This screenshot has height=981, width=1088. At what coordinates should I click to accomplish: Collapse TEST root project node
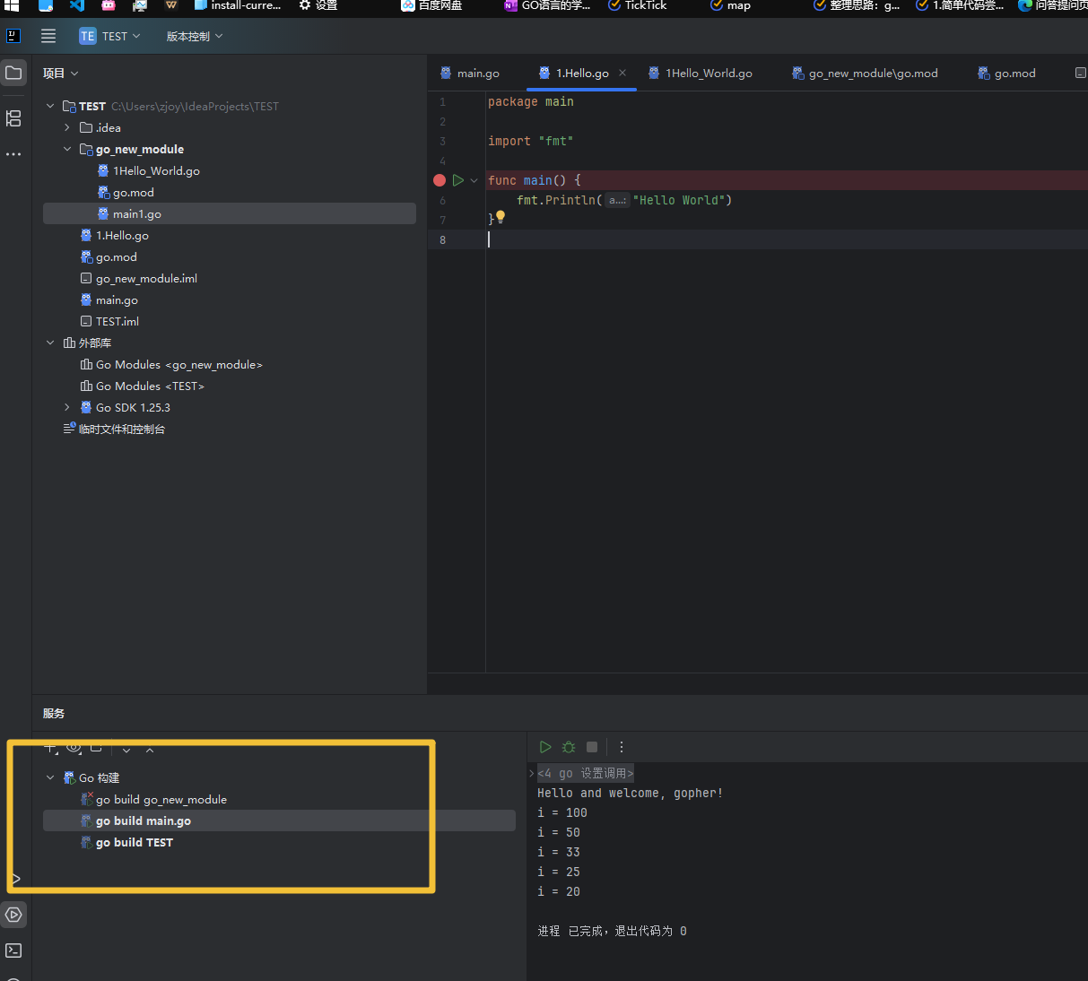pos(50,106)
